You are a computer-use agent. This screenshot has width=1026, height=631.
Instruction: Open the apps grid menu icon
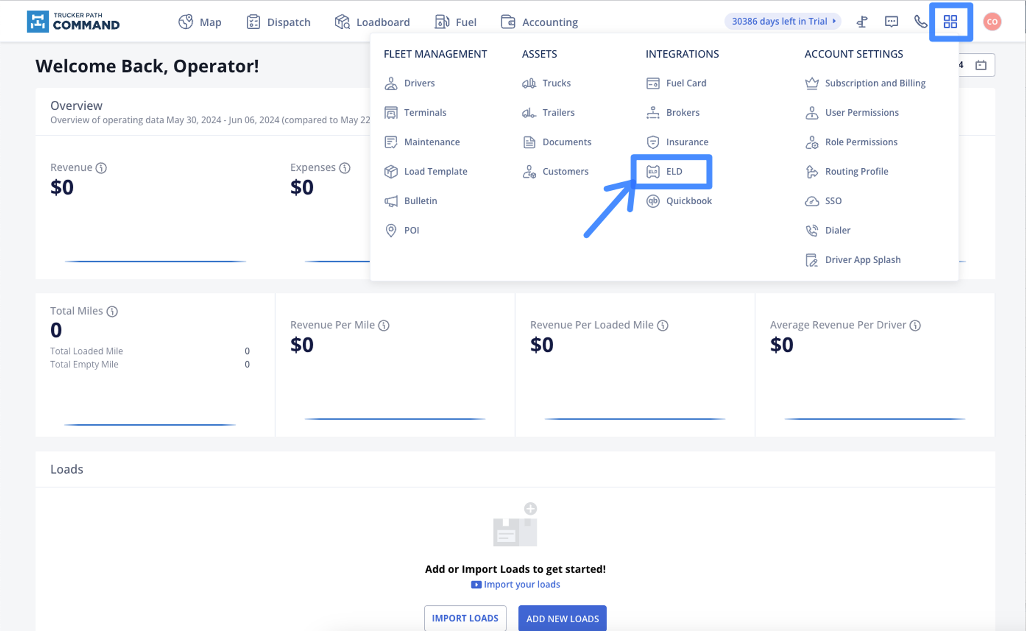[950, 22]
